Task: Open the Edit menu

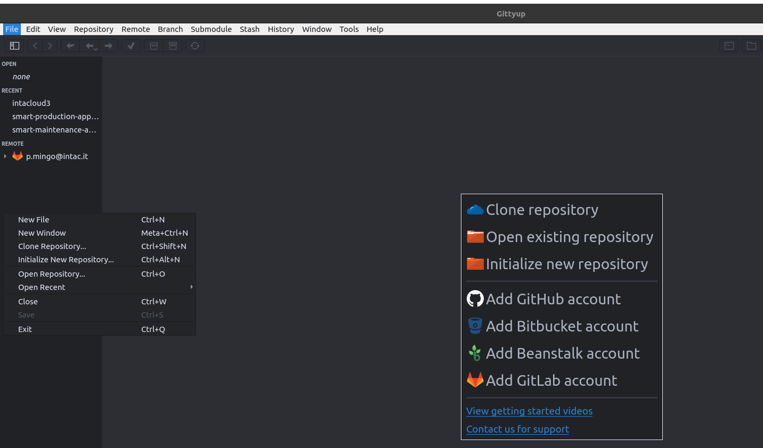Action: (33, 29)
